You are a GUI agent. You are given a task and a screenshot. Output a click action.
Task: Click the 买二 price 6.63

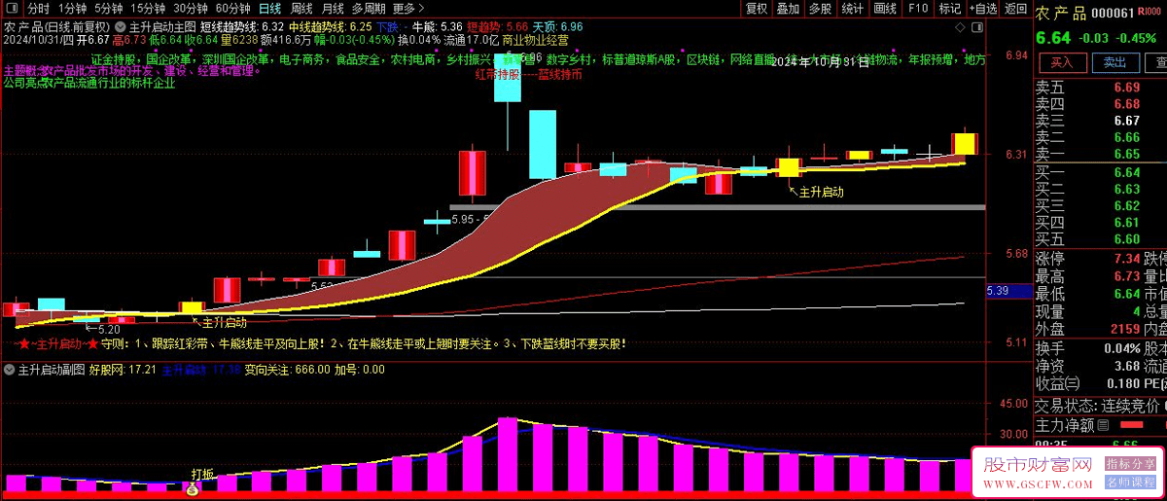(1126, 189)
